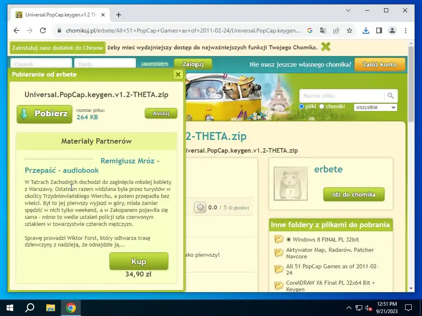This screenshot has height=316, width=422.
Task: Select the pliki radio button
Action: click(x=301, y=107)
